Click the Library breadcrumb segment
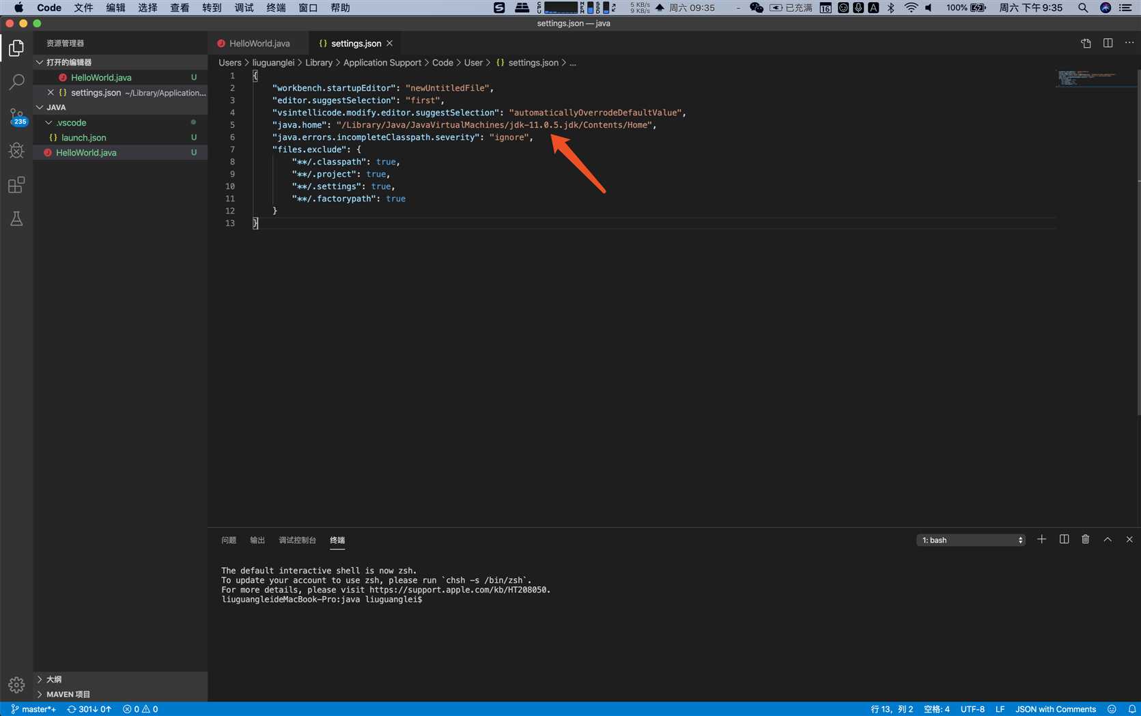Viewport: 1141px width, 716px height. [x=319, y=62]
